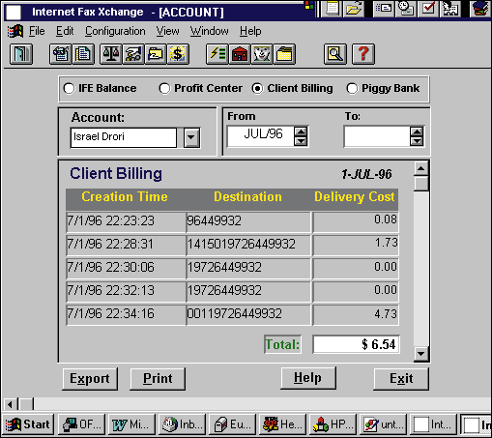Select the Profit Center option
492x438 pixels.
164,88
